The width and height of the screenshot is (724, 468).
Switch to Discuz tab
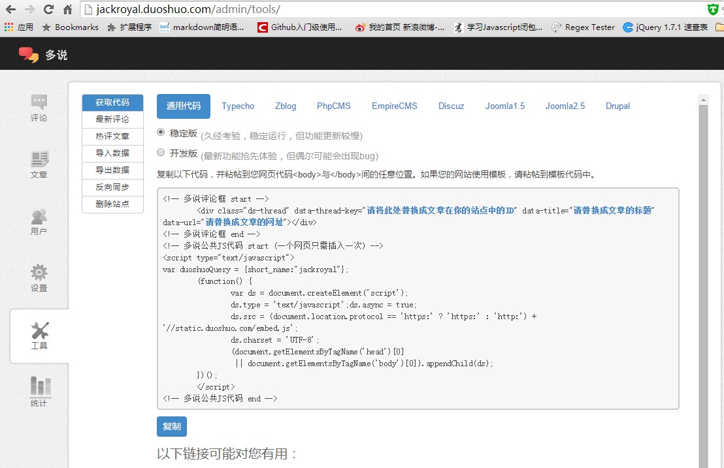point(451,106)
